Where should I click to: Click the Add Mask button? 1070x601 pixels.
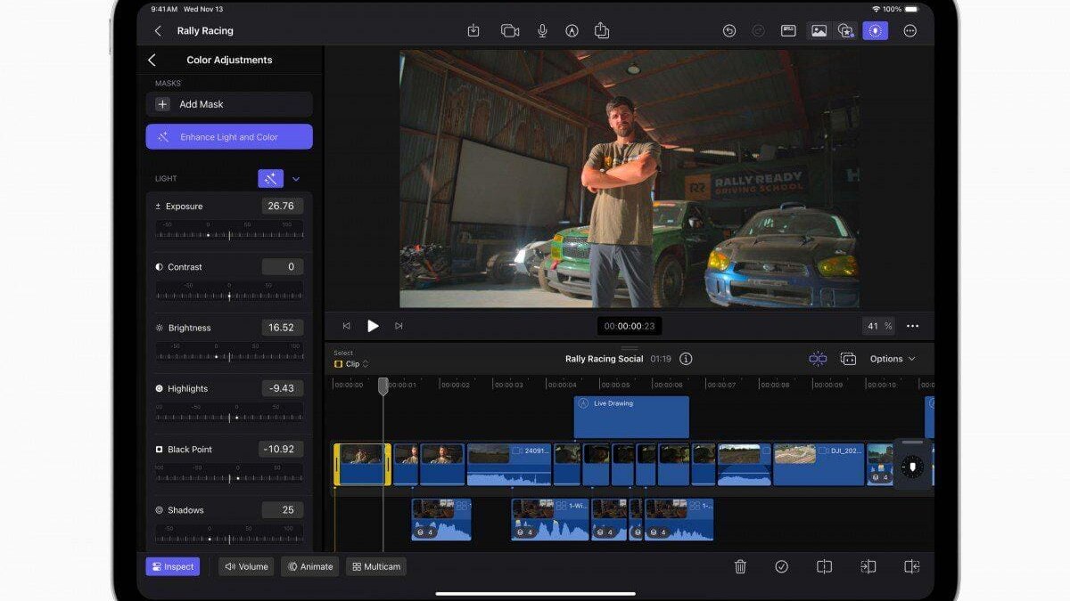229,104
